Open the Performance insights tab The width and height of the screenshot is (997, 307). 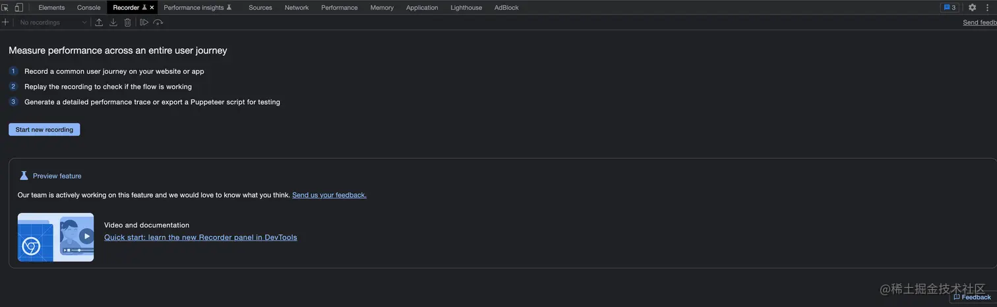point(198,8)
